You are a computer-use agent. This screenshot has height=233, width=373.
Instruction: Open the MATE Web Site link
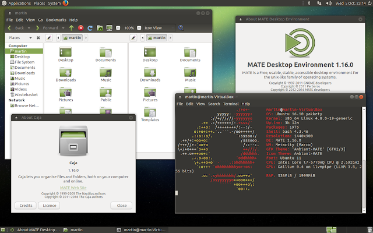pyautogui.click(x=73, y=188)
